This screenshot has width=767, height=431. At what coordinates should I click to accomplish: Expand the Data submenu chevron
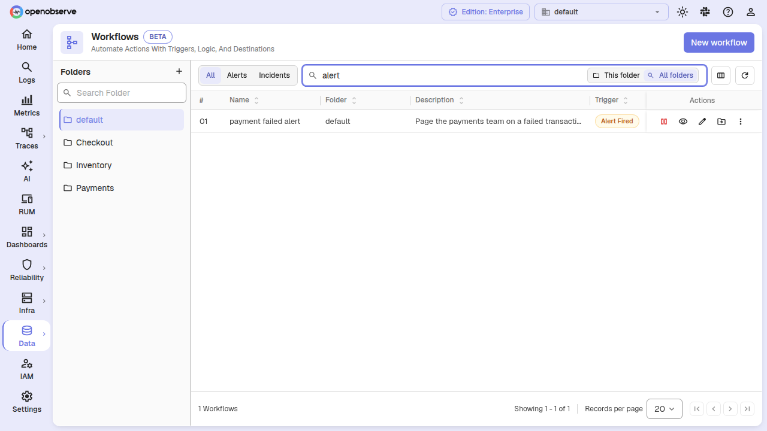tap(44, 334)
